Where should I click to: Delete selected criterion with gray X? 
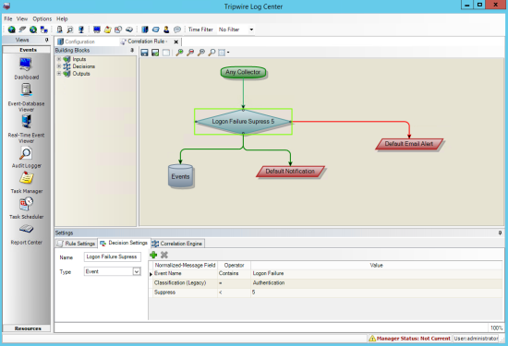(164, 255)
